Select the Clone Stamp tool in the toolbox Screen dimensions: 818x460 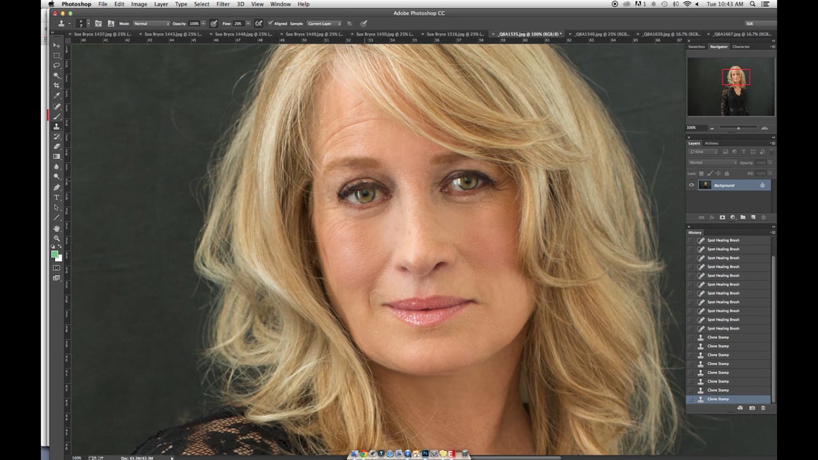coord(57,126)
